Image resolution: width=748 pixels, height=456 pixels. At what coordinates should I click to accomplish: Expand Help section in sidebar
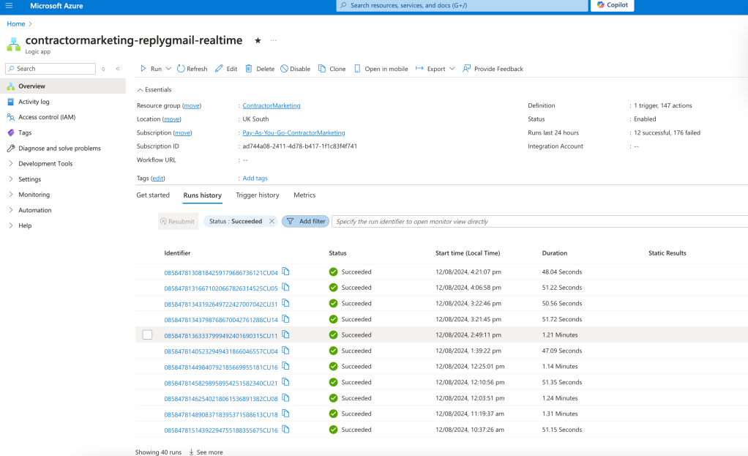tap(25, 225)
